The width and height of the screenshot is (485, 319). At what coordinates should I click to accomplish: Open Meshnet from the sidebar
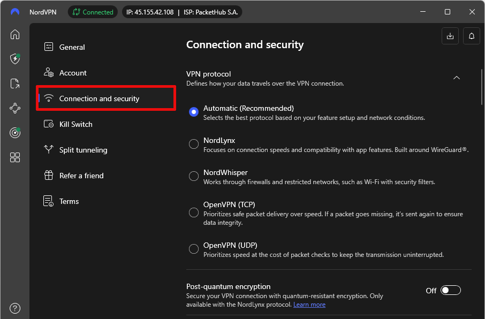click(14, 108)
